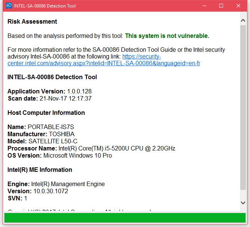Click model value SATELLITE L50-C
The width and height of the screenshot is (250, 227).
pyautogui.click(x=53, y=141)
